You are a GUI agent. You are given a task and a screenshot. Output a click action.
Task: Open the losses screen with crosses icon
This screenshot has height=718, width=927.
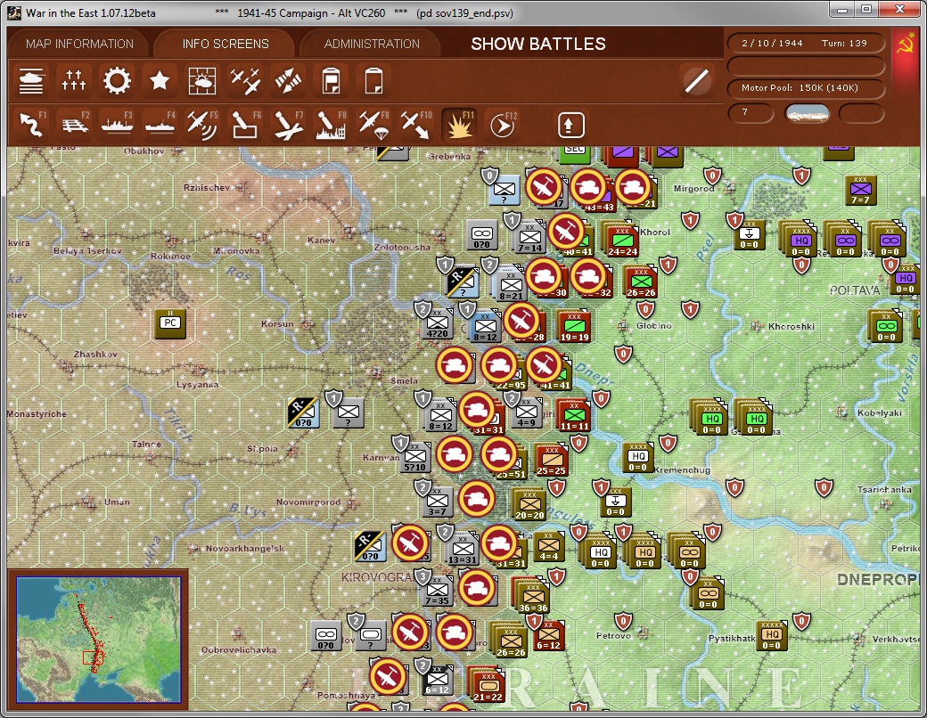(74, 81)
